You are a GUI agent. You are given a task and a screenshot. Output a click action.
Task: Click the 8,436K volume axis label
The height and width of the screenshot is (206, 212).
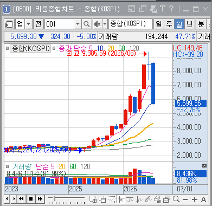190,174
